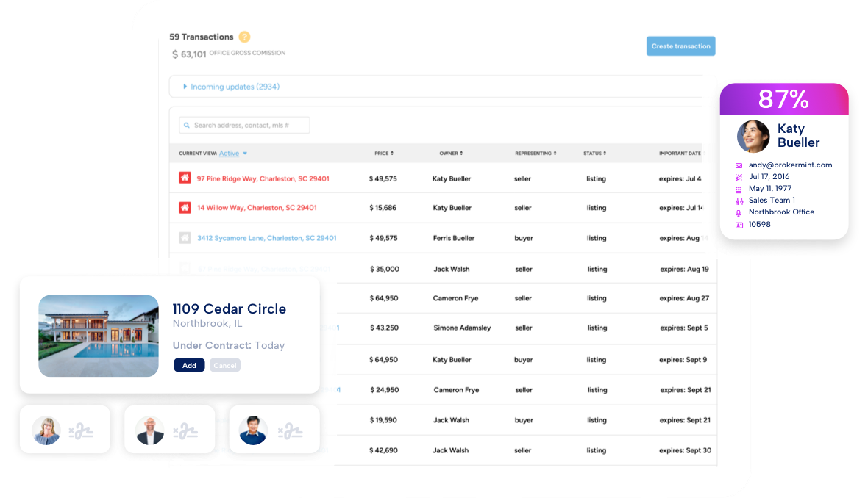
Task: Click the e-signature icon on the bottom-left agent card
Action: 83,430
